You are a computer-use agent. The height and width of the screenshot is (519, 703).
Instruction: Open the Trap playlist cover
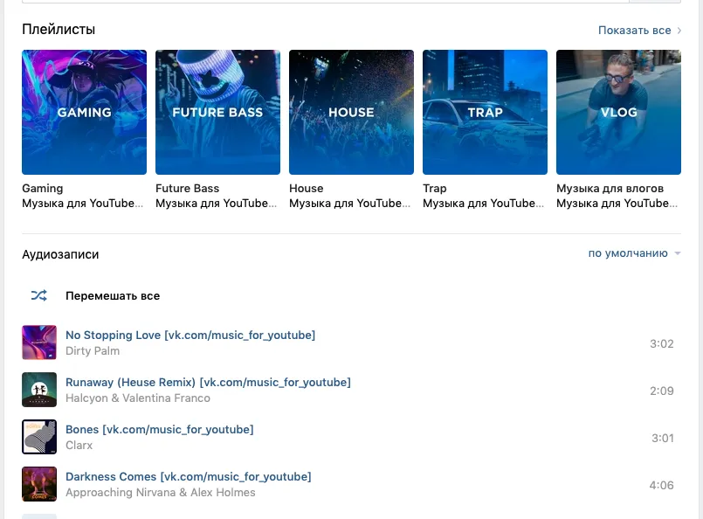[x=485, y=112]
